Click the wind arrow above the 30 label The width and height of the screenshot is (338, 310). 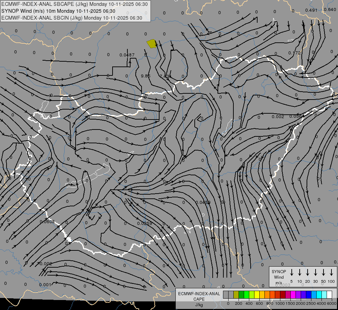[315, 272]
